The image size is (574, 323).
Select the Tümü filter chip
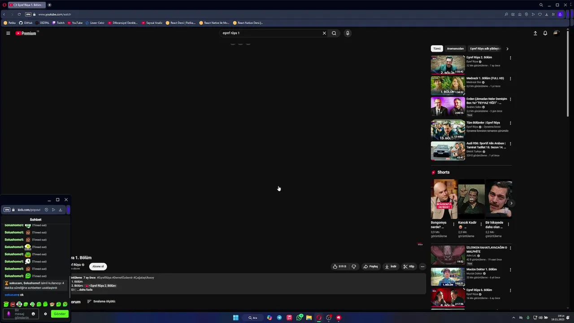pos(437,48)
